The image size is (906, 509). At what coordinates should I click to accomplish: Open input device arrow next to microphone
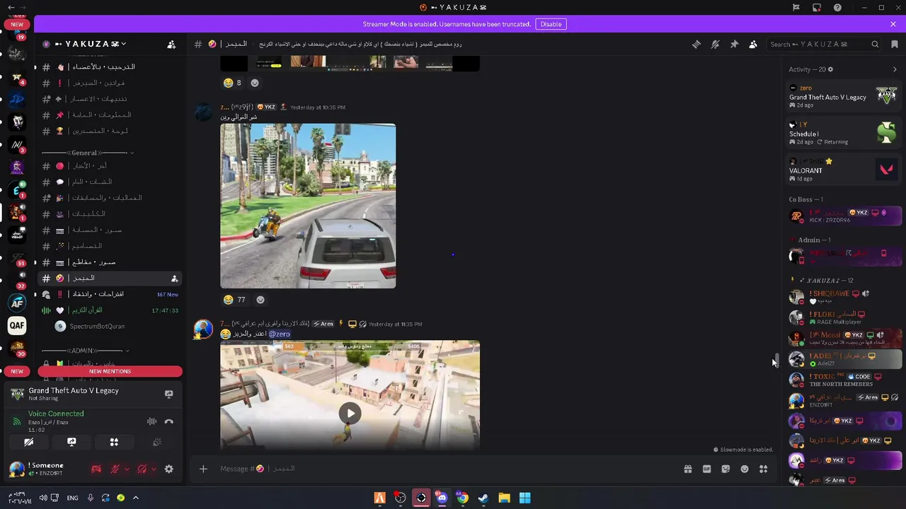coord(127,469)
